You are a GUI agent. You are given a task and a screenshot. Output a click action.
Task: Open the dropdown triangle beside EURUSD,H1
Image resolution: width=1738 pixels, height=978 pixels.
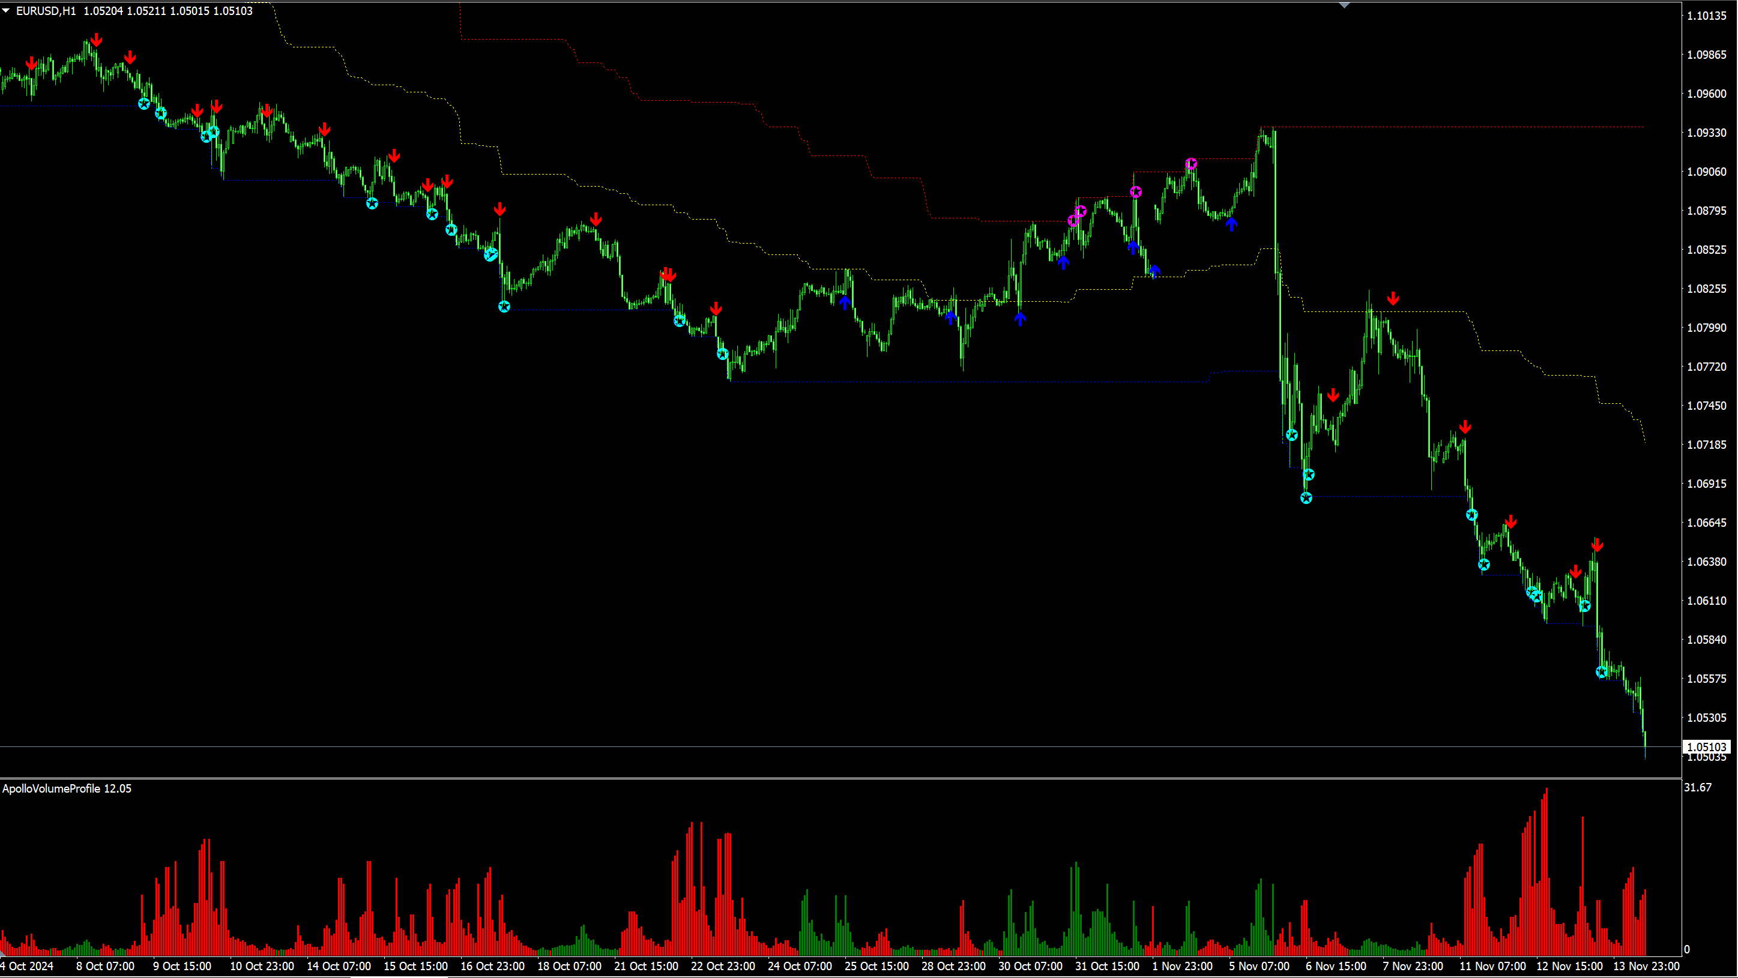(x=6, y=11)
